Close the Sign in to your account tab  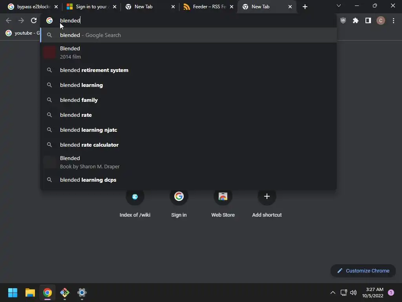click(x=115, y=7)
